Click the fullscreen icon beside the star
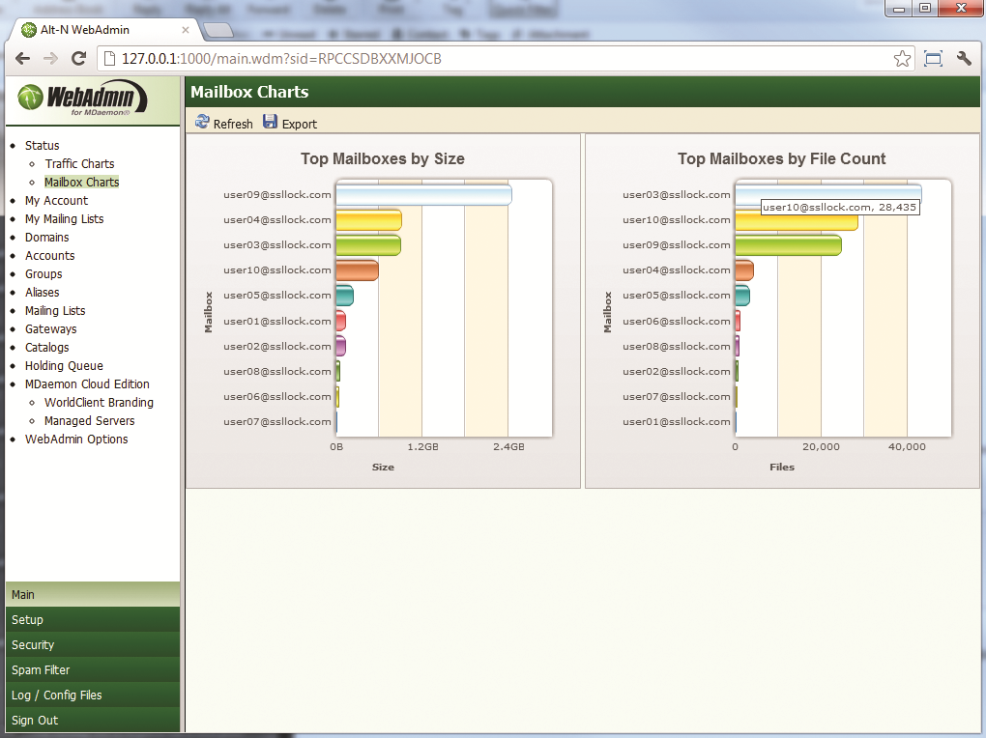The width and height of the screenshot is (986, 738). coord(933,59)
